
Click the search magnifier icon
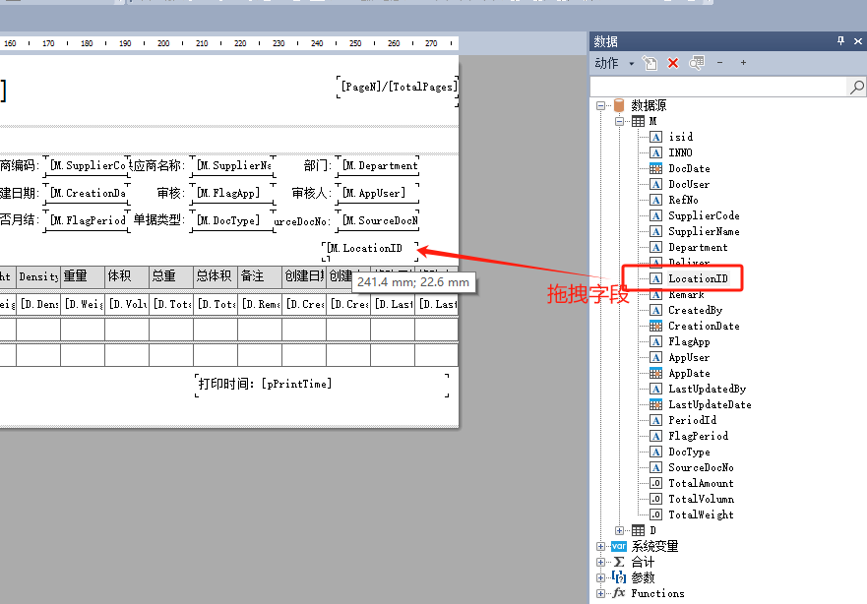(856, 87)
